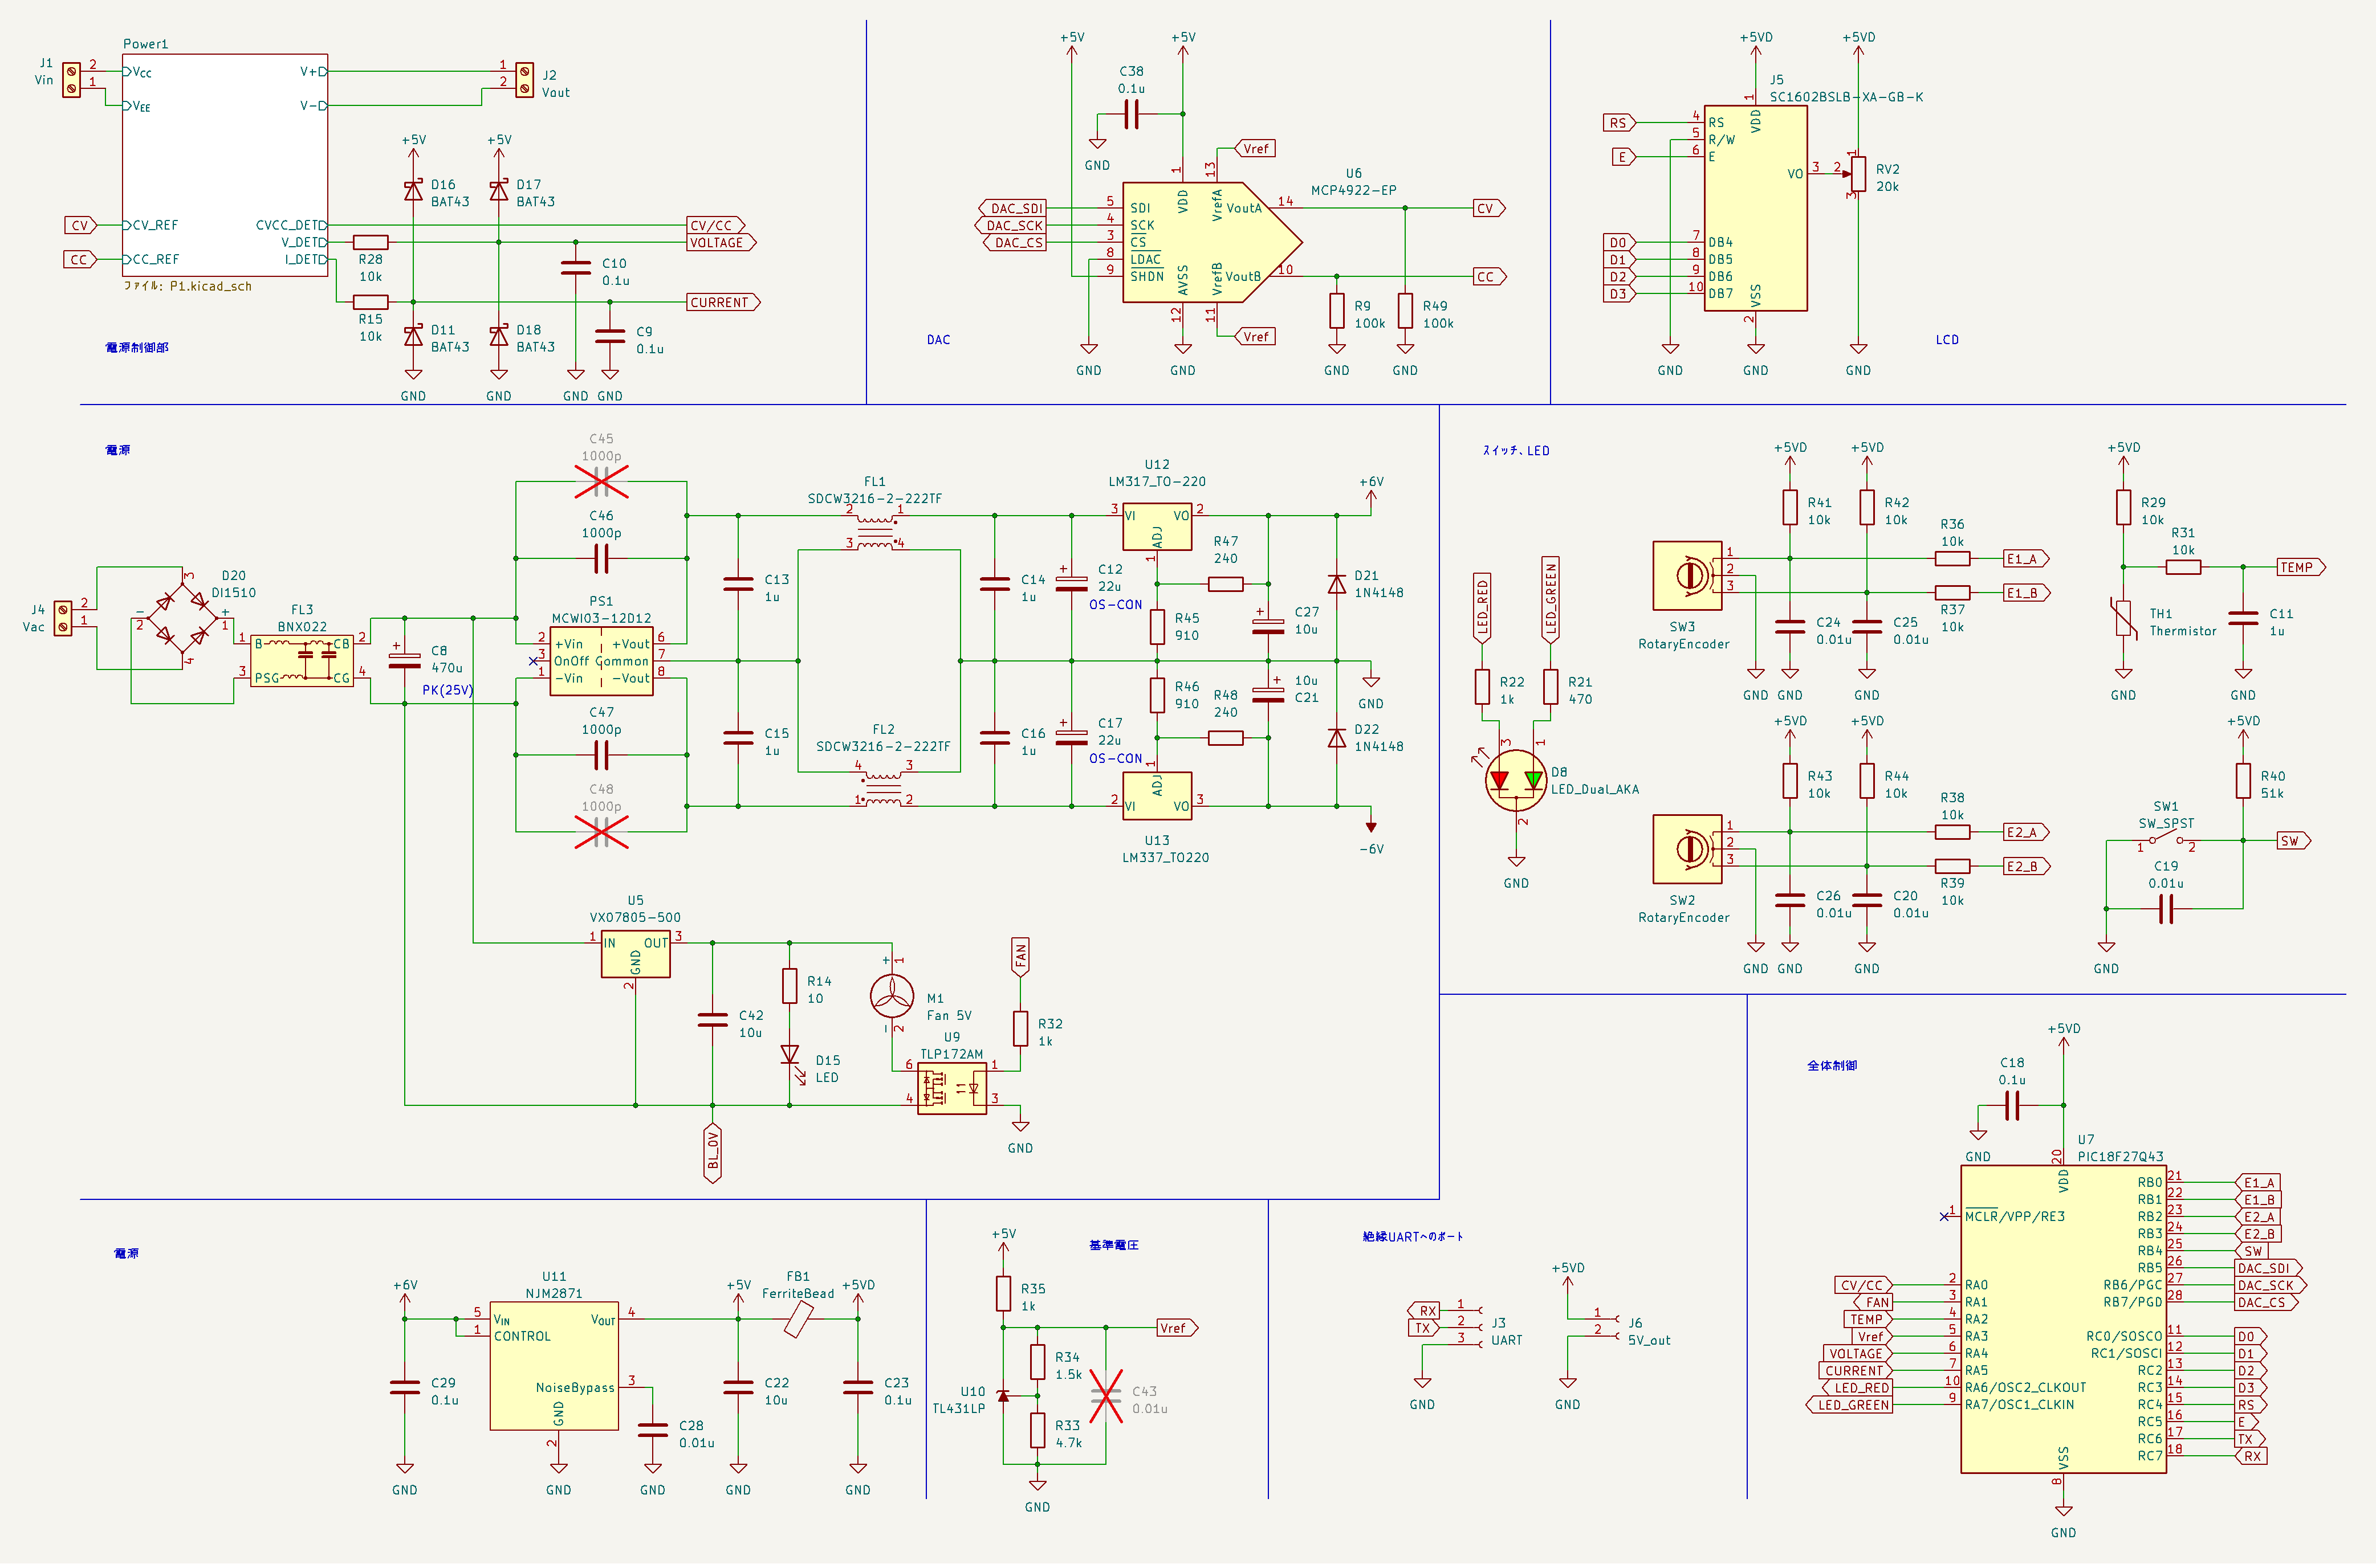Click the U6 MCP4922-EP DAC symbol
This screenshot has height=1568, width=2376.
1211,242
